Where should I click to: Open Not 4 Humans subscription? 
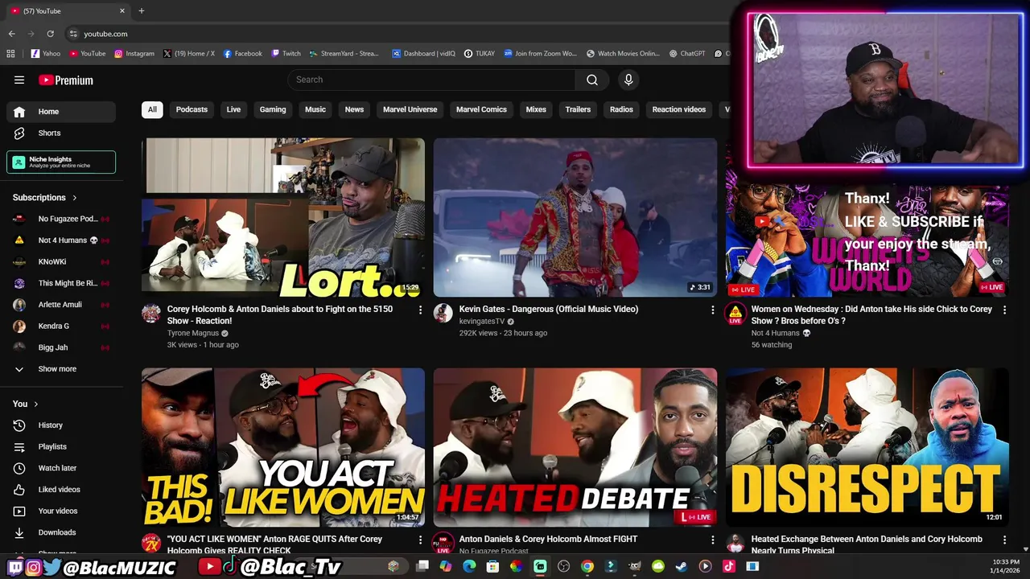coord(61,240)
